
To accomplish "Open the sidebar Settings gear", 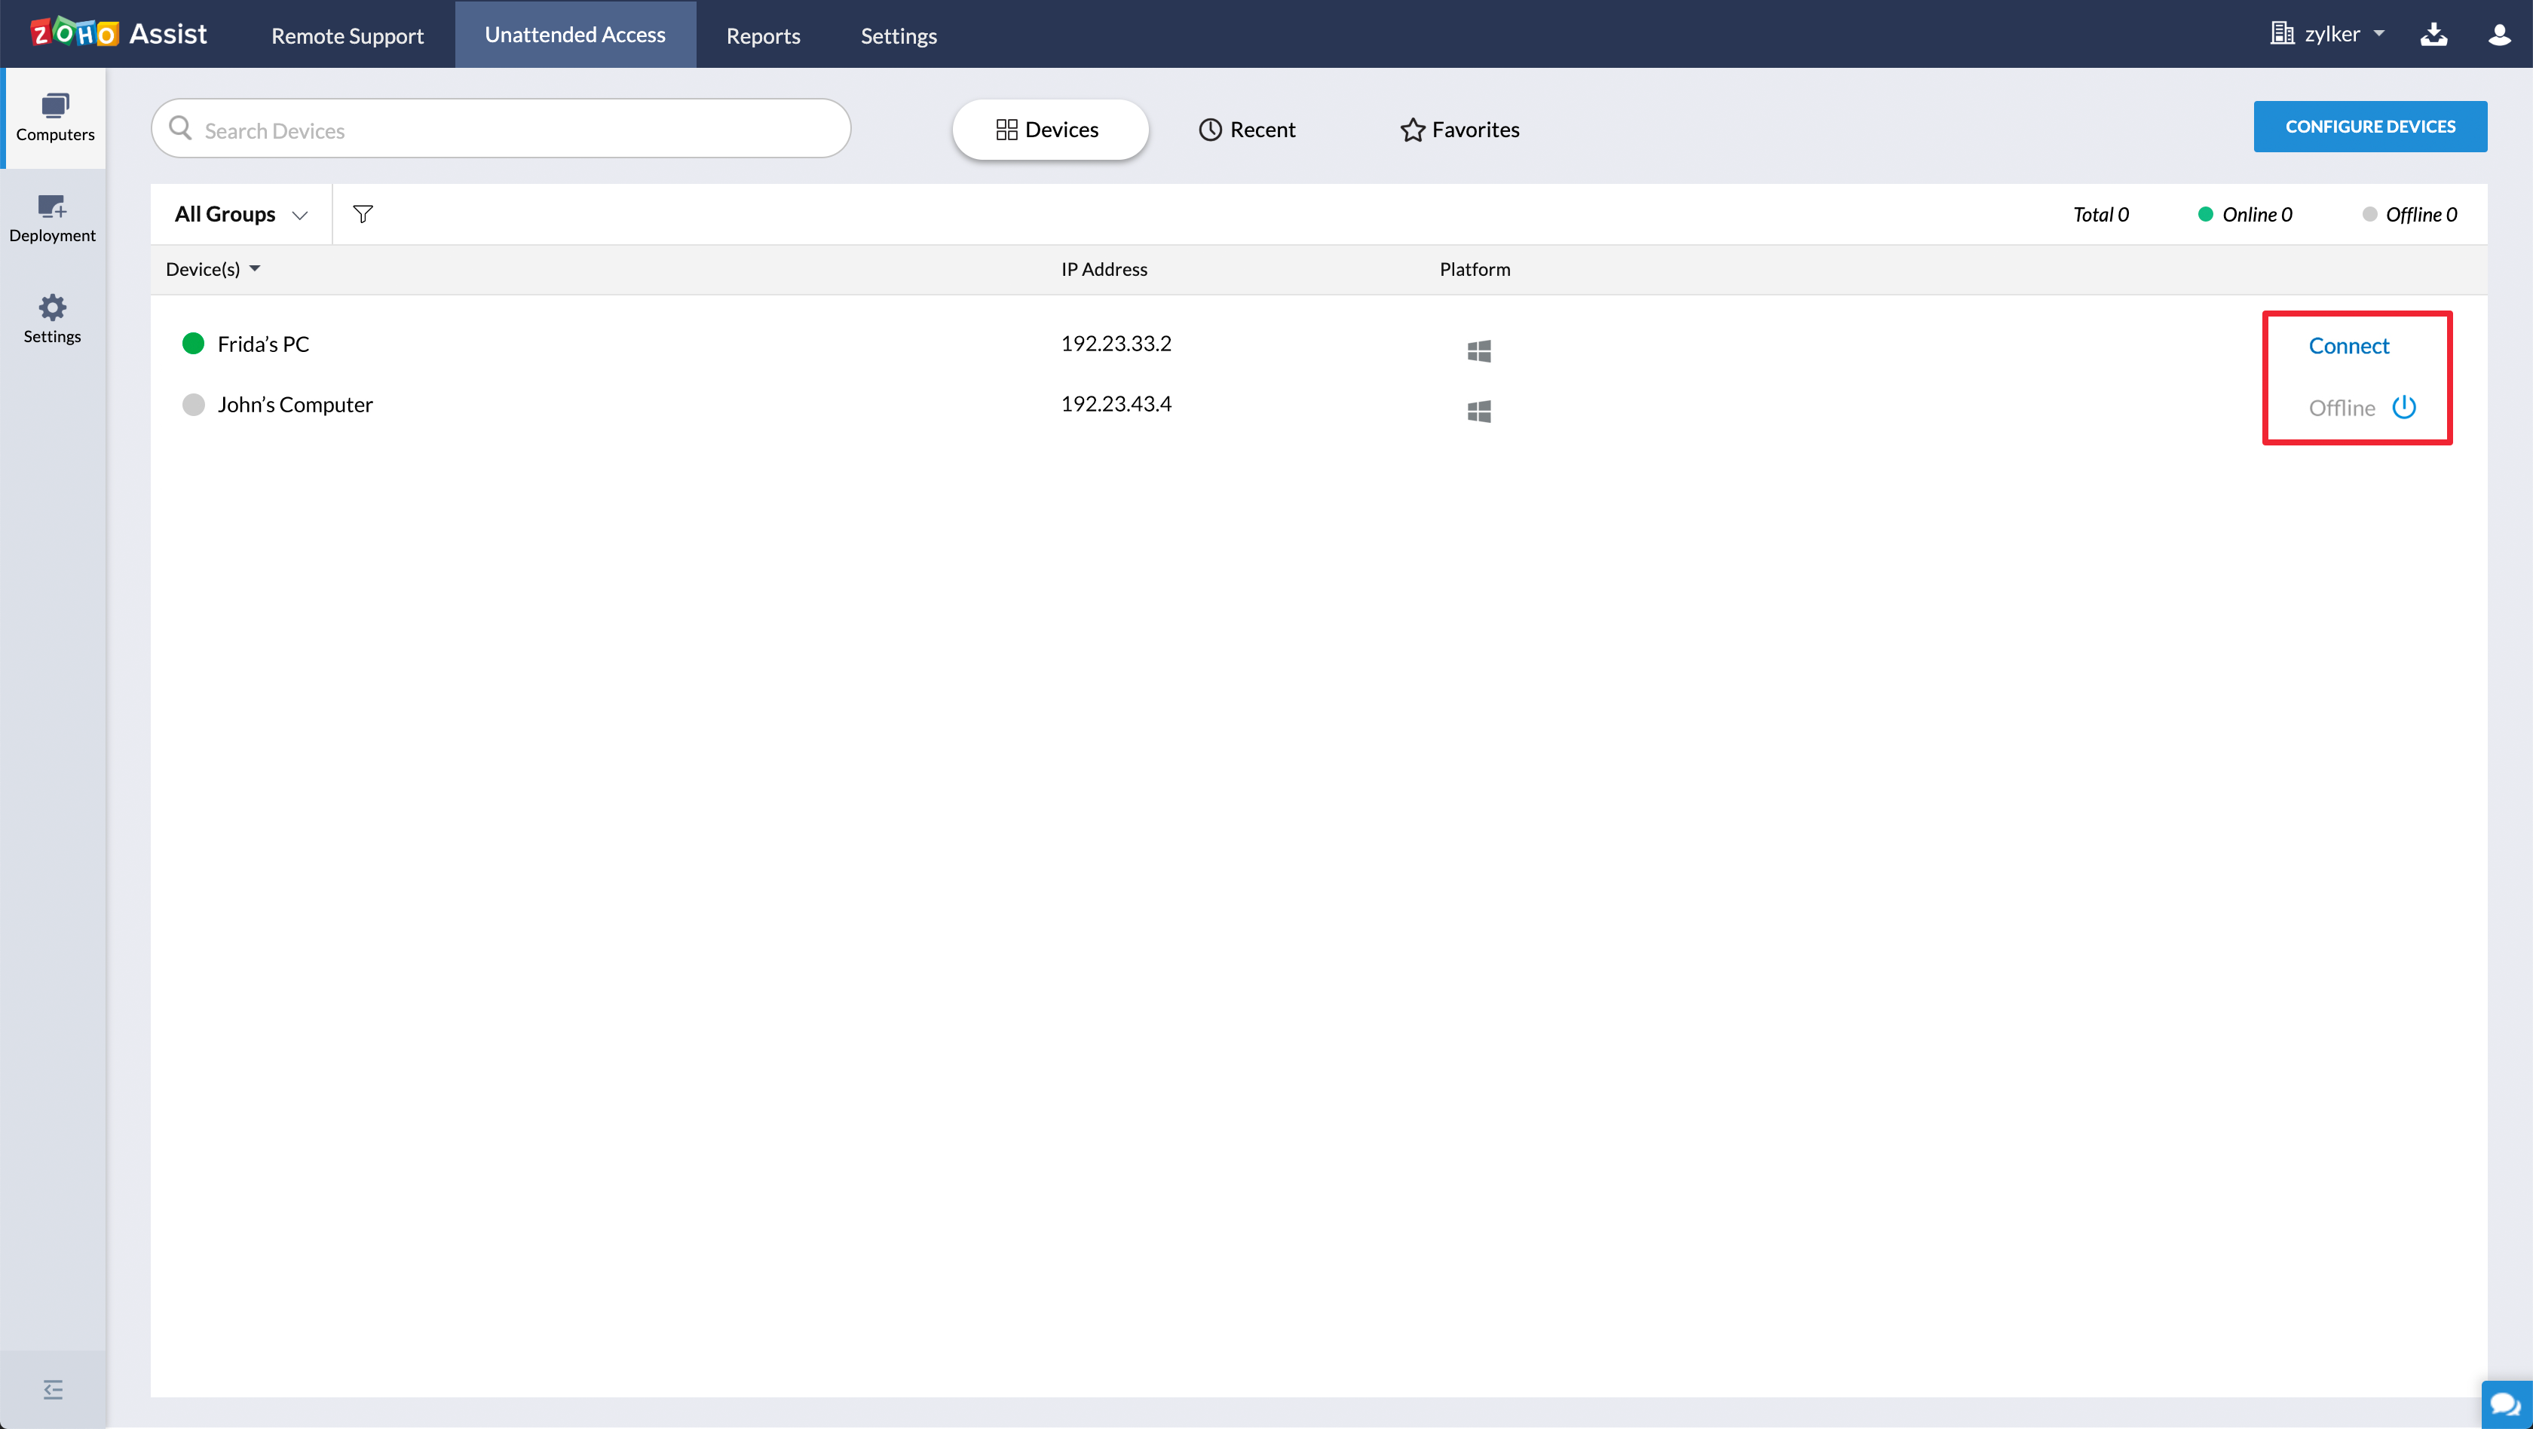I will [x=52, y=318].
